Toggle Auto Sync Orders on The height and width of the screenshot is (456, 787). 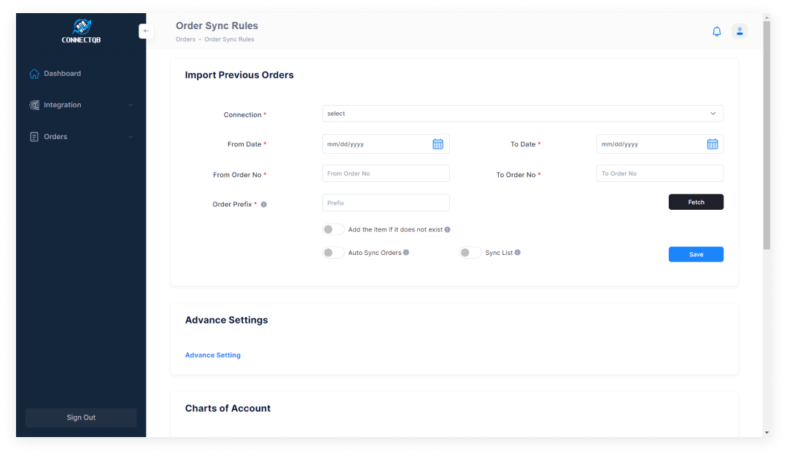[333, 253]
